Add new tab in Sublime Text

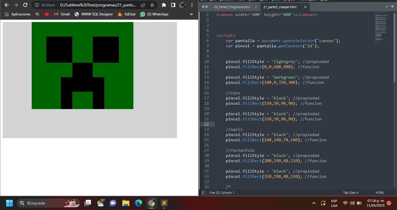pyautogui.click(x=387, y=7)
